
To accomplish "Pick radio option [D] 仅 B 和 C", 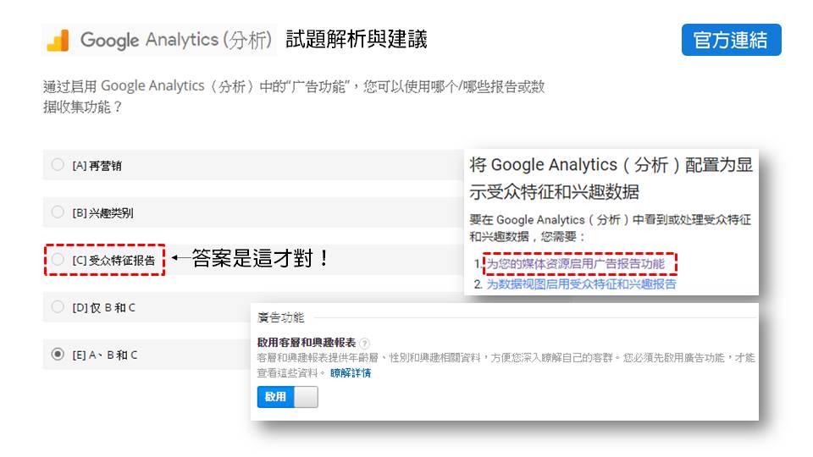I will point(58,306).
